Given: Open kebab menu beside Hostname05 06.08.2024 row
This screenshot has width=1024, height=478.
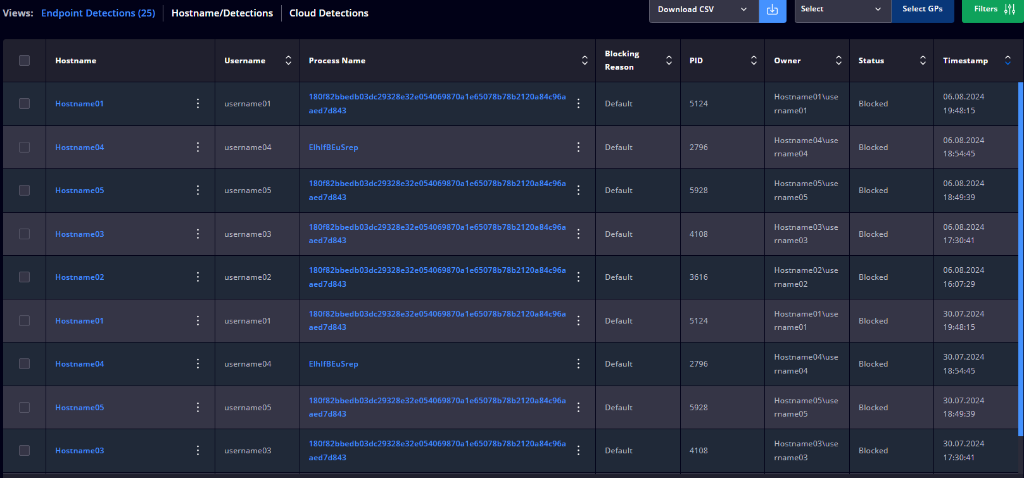Looking at the screenshot, I should 198,190.
